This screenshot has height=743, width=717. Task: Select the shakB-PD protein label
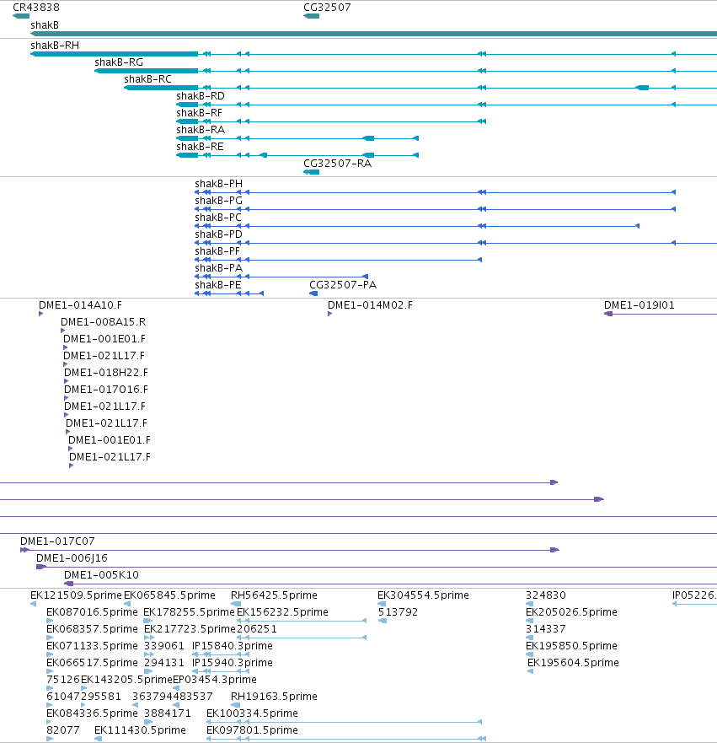point(219,234)
